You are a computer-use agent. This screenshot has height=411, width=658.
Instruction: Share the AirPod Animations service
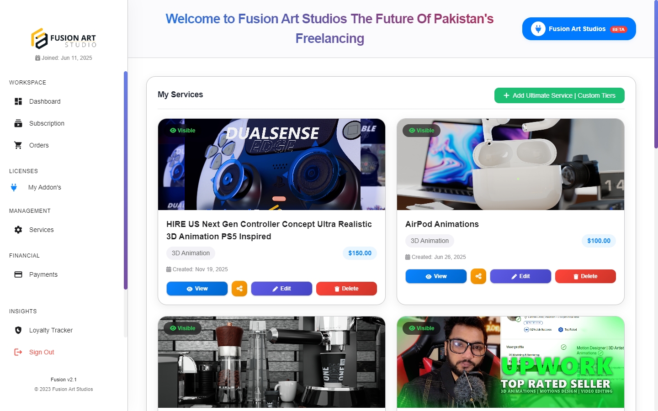(x=478, y=276)
